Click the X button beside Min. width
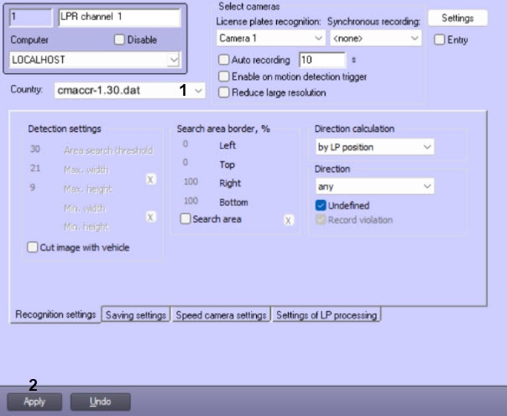The image size is (507, 416). (150, 217)
